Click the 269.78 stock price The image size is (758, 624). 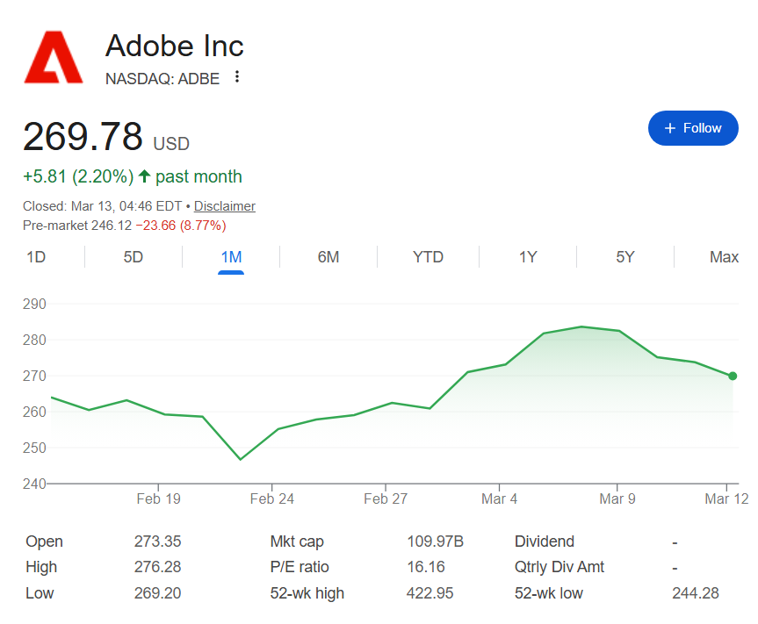tap(83, 137)
